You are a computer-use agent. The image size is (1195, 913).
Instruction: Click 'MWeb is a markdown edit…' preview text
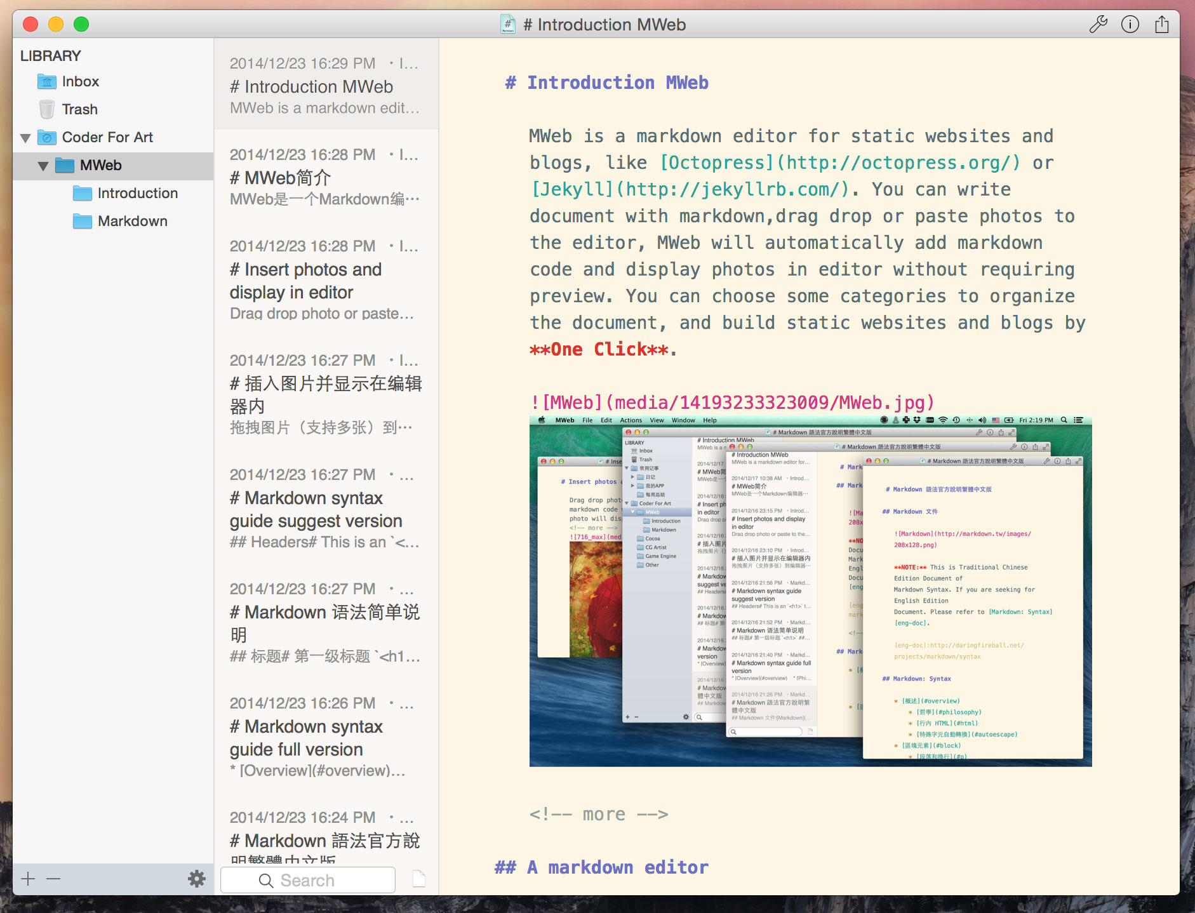(324, 108)
